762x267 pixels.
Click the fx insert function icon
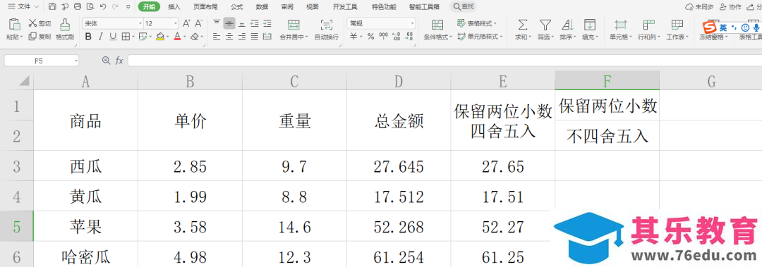[119, 60]
